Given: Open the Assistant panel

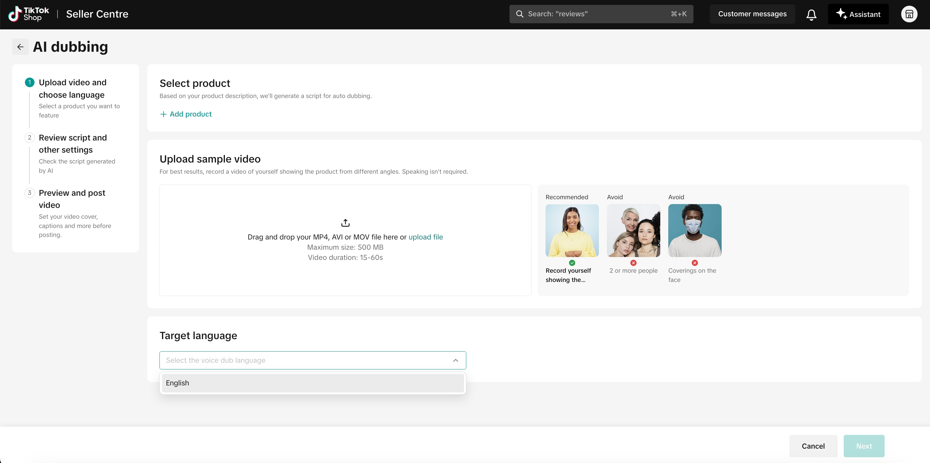Looking at the screenshot, I should point(858,14).
